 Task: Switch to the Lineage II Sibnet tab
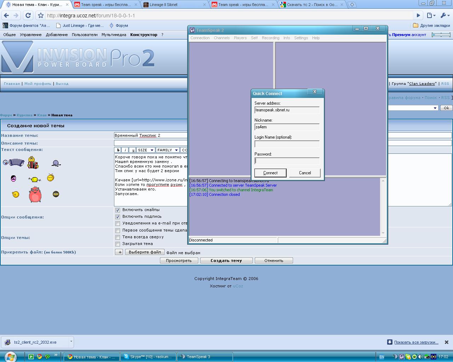[x=174, y=5]
